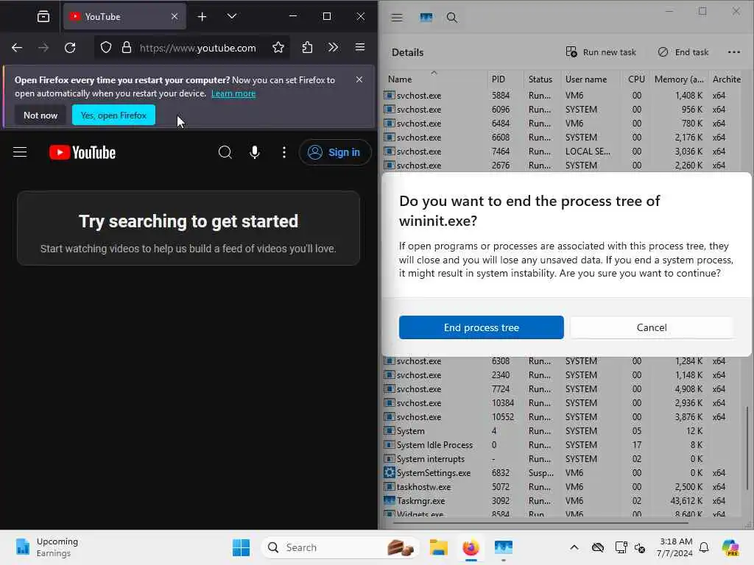Go back in Firefox

[17, 48]
